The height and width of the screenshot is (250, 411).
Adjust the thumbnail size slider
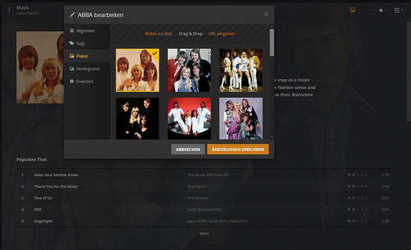pos(381,10)
